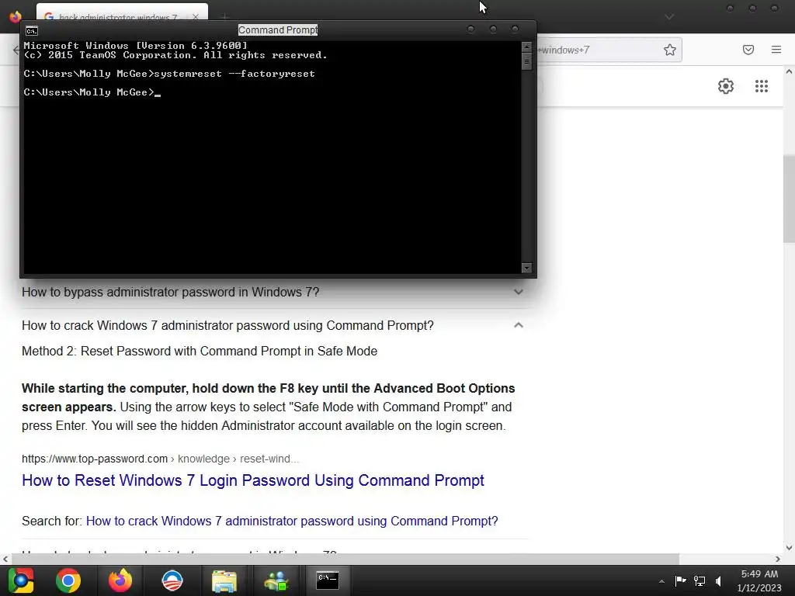The image size is (795, 596).
Task: Click the top-password.com URL breadcrumb
Action: 160,459
